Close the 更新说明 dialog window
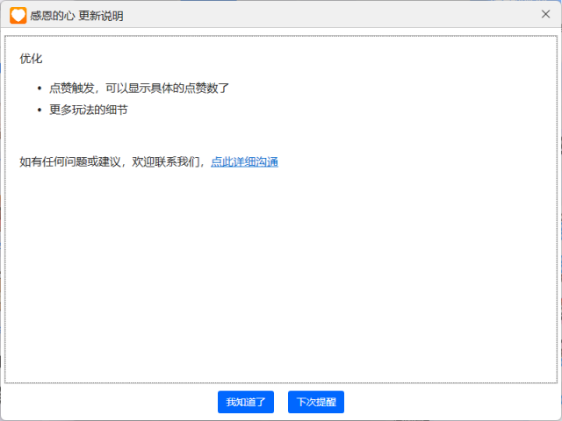Screen dimensions: 562x421 545,15
